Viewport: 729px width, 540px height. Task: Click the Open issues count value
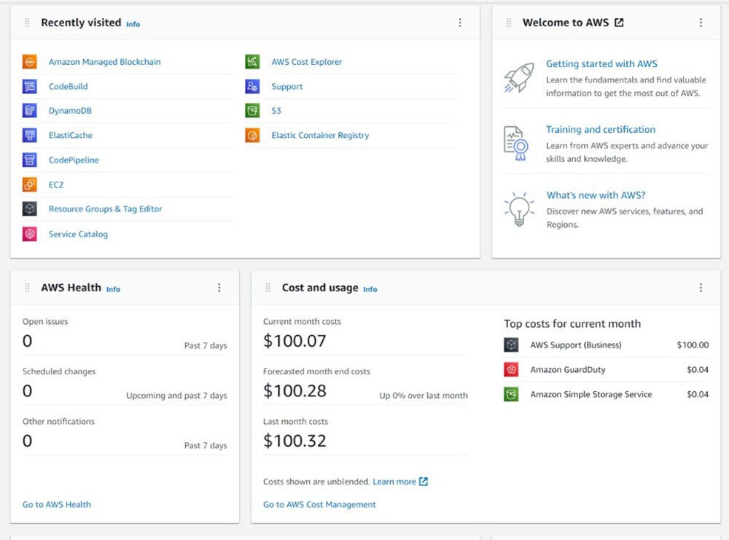28,341
